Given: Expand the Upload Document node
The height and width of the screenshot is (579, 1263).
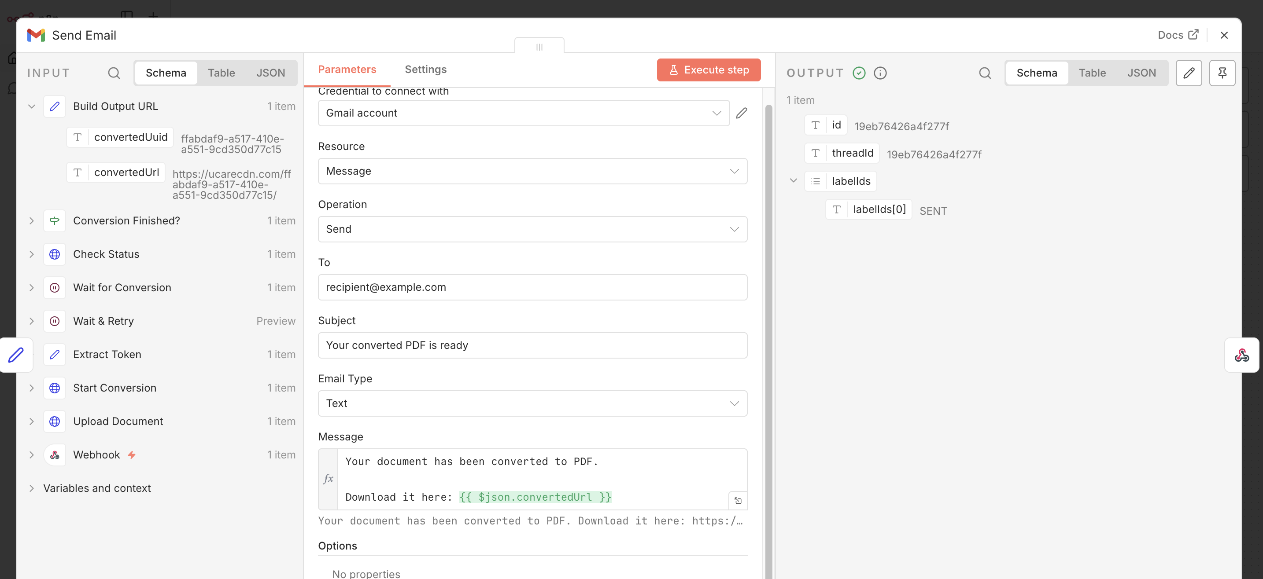Looking at the screenshot, I should (x=31, y=421).
